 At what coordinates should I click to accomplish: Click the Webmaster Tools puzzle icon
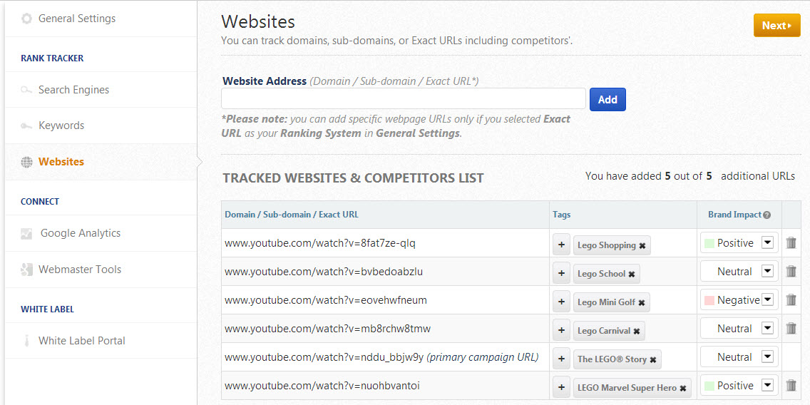tap(26, 270)
